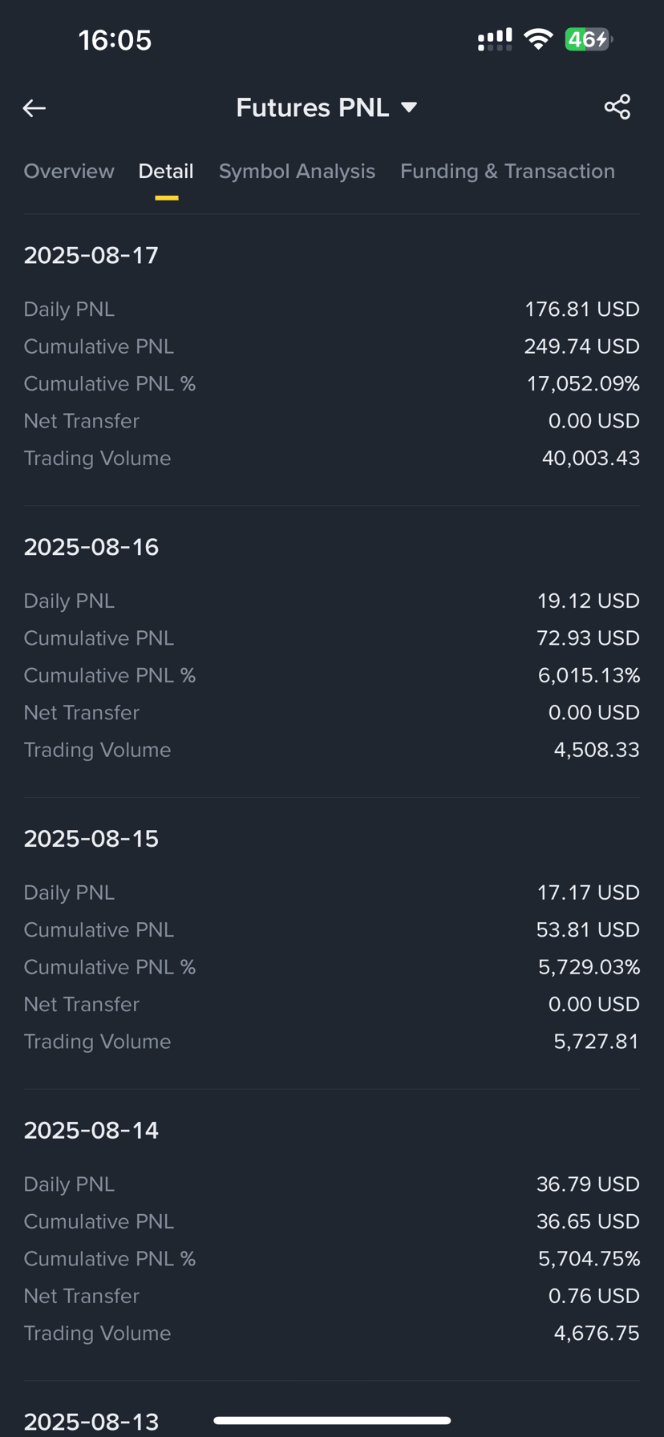Open the Symbol Analysis tab
This screenshot has height=1437, width=664.
tap(297, 171)
